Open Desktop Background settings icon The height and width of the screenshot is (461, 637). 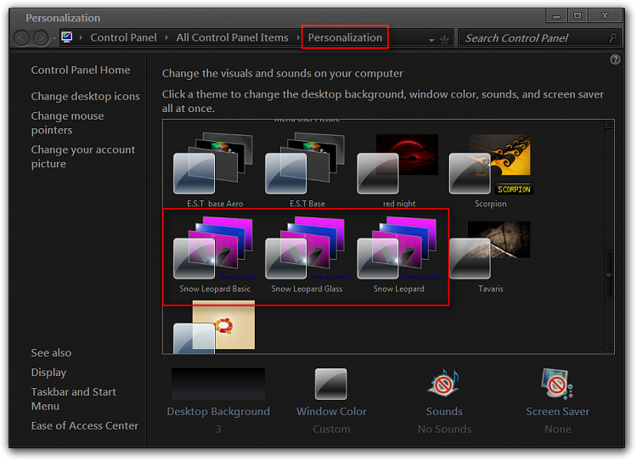[218, 384]
